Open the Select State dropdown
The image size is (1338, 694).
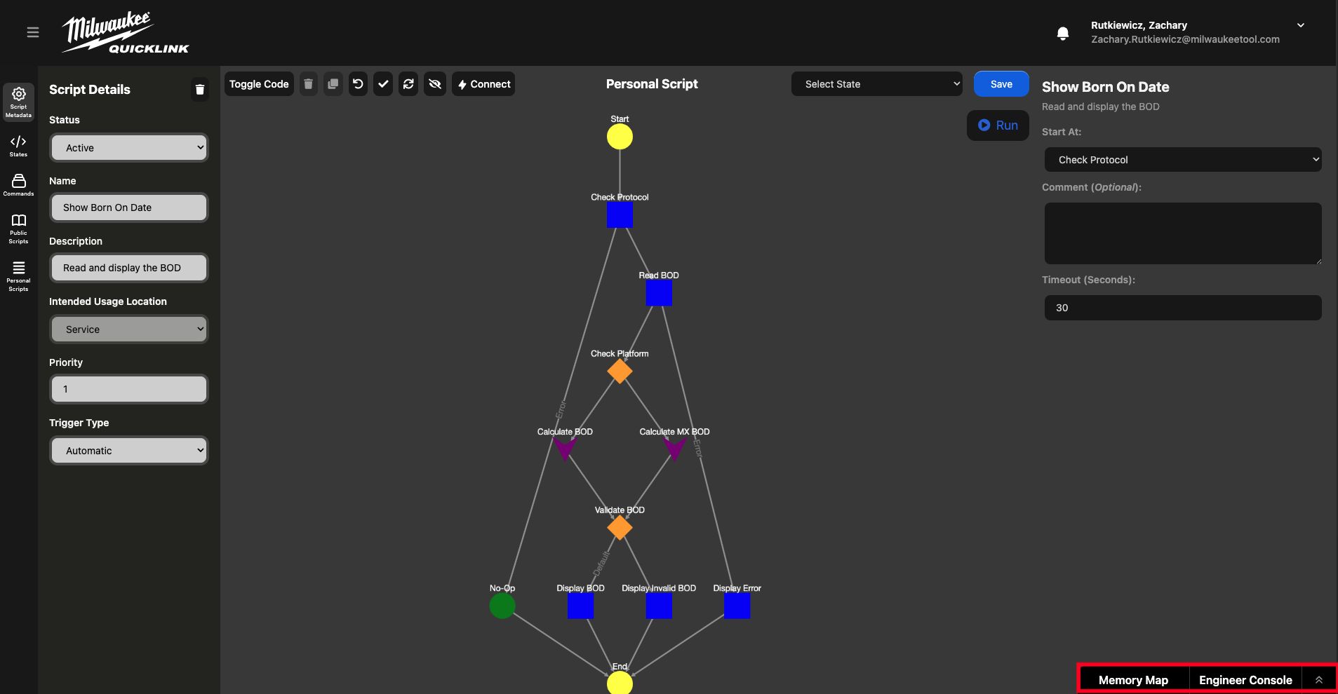pos(877,84)
